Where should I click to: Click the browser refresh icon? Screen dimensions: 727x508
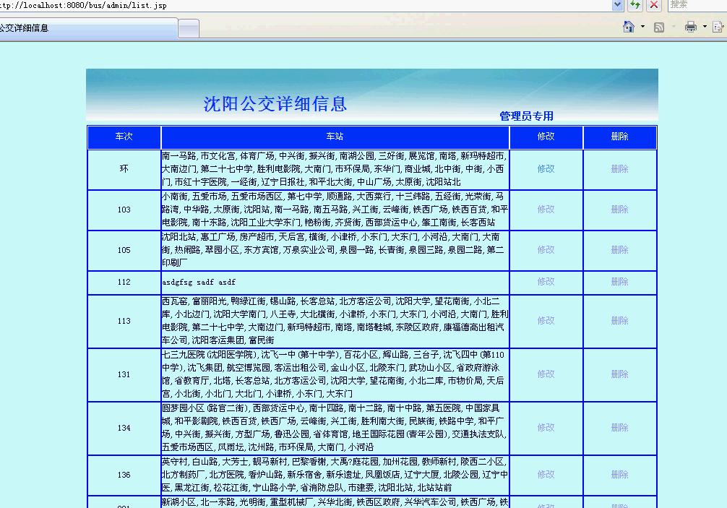click(635, 5)
